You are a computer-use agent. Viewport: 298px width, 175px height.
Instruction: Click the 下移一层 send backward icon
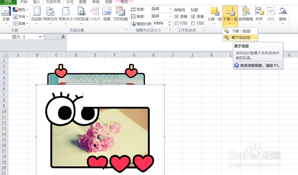tap(230, 11)
